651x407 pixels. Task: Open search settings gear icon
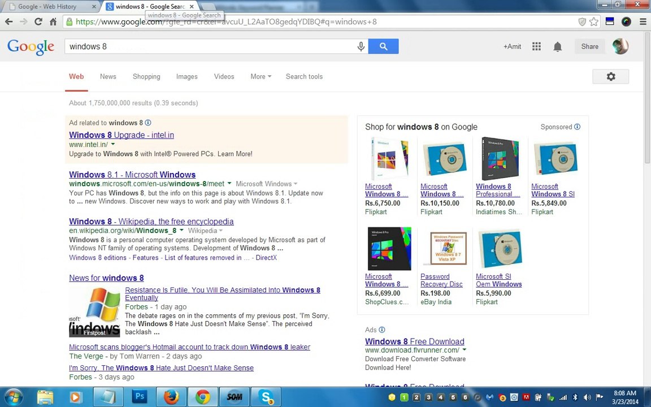(x=611, y=76)
